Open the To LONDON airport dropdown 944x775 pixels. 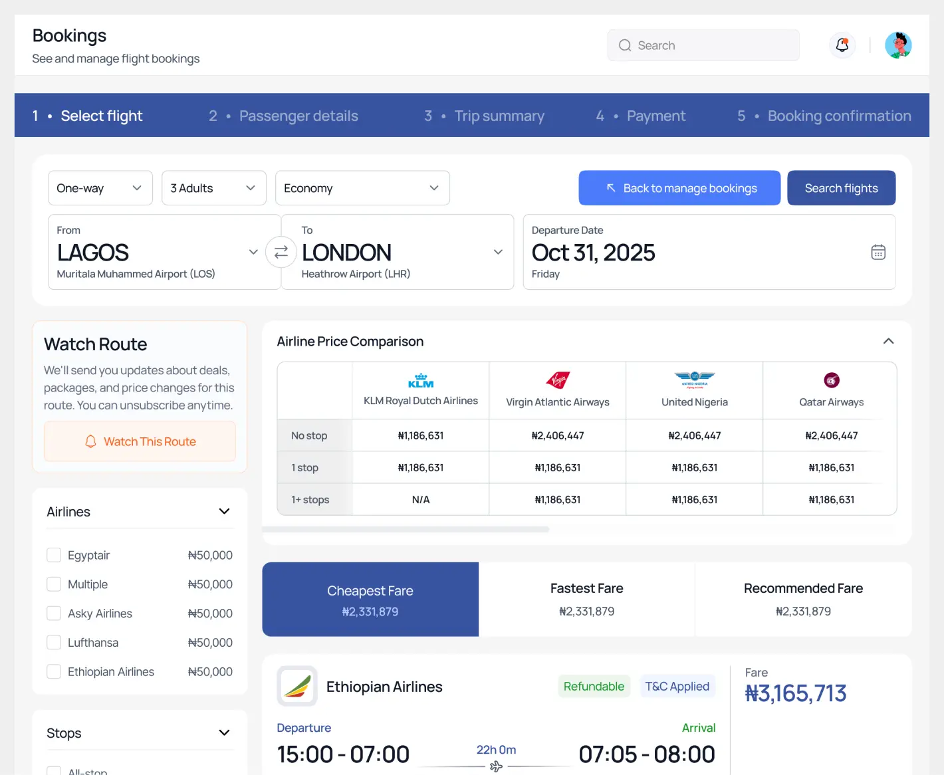click(398, 252)
